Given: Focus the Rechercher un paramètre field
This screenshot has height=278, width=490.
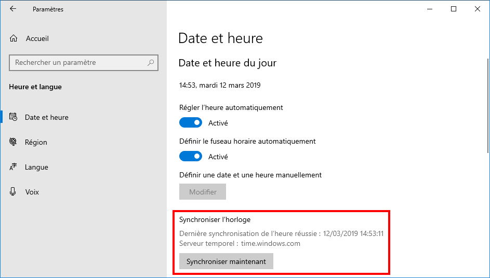Looking at the screenshot, I should click(x=84, y=62).
